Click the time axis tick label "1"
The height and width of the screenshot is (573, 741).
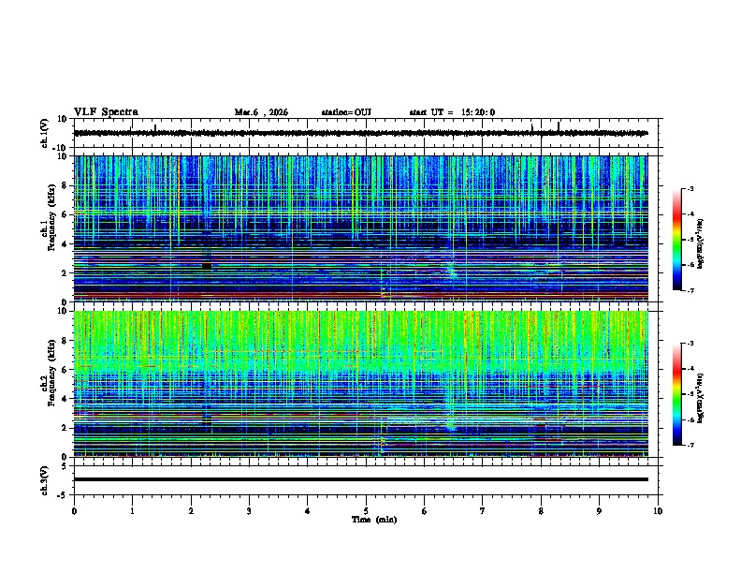point(132,511)
